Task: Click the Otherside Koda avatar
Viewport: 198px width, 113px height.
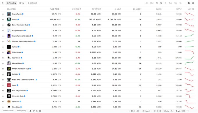Action: (x=9, y=96)
